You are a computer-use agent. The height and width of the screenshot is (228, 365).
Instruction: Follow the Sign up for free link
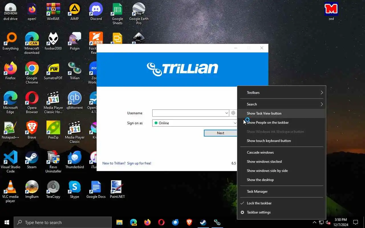pos(139,163)
